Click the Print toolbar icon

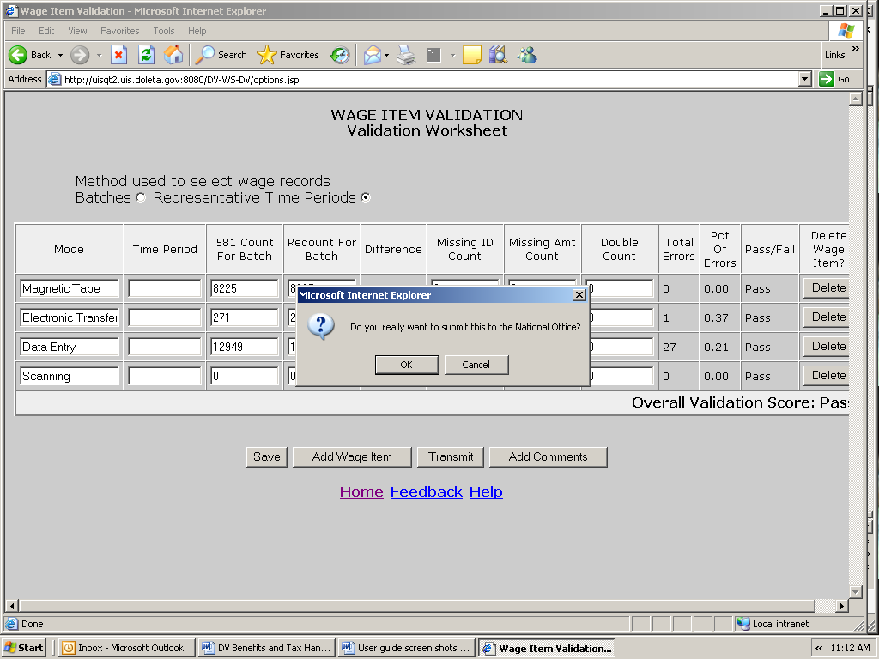406,55
